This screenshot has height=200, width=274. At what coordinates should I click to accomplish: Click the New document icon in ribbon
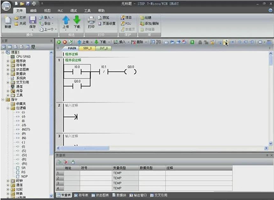click(8, 20)
